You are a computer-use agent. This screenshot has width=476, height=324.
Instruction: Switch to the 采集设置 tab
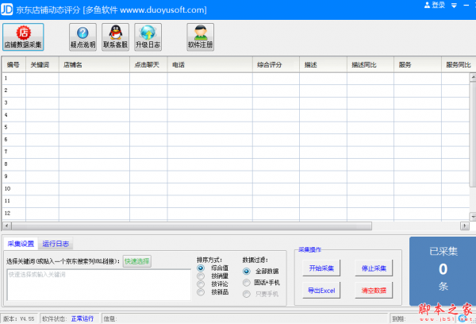click(x=21, y=244)
